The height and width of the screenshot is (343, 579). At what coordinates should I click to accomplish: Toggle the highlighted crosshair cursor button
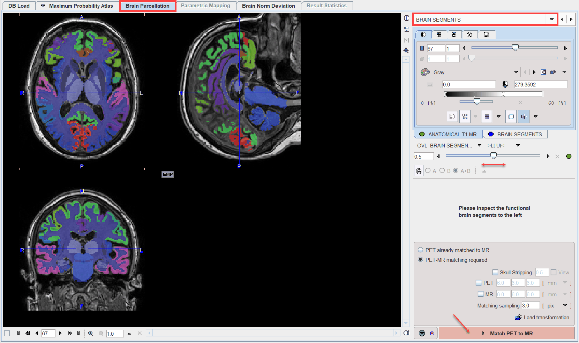click(x=524, y=116)
